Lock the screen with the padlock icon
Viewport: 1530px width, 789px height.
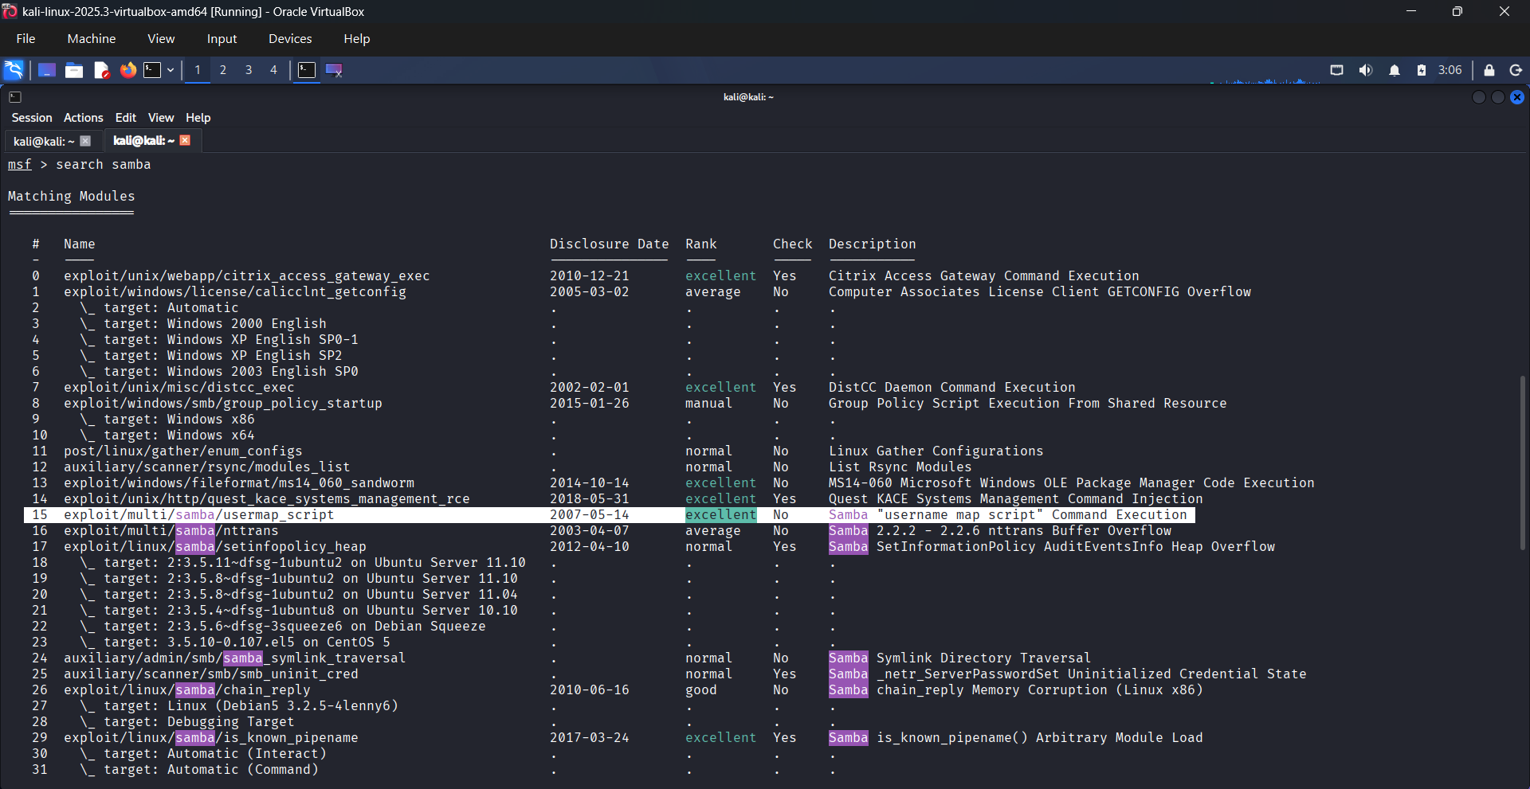(x=1489, y=70)
